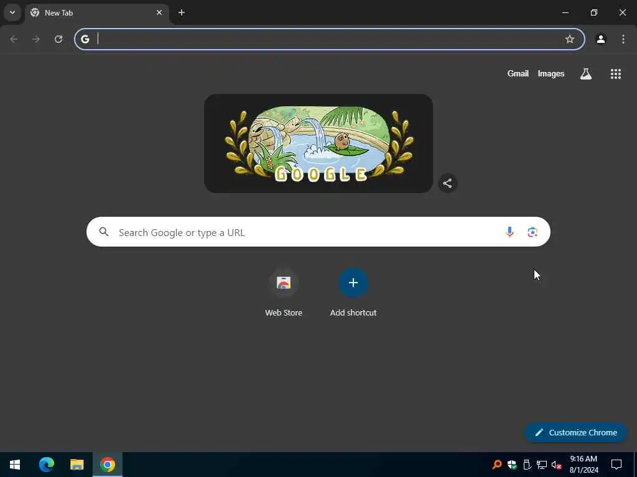Open the notification center icon
Viewport: 637px width, 477px height.
pyautogui.click(x=616, y=465)
